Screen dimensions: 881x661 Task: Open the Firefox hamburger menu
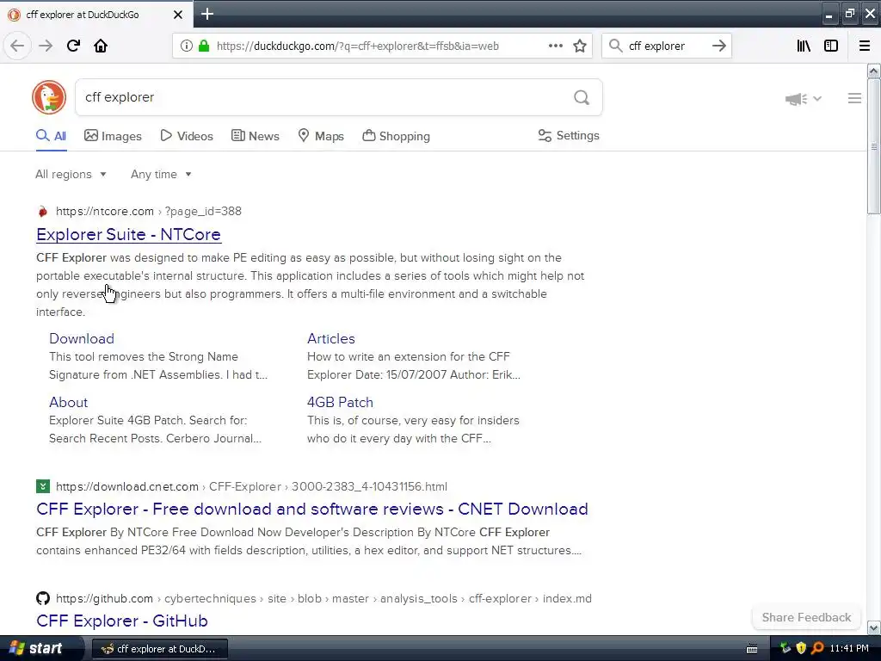point(864,46)
